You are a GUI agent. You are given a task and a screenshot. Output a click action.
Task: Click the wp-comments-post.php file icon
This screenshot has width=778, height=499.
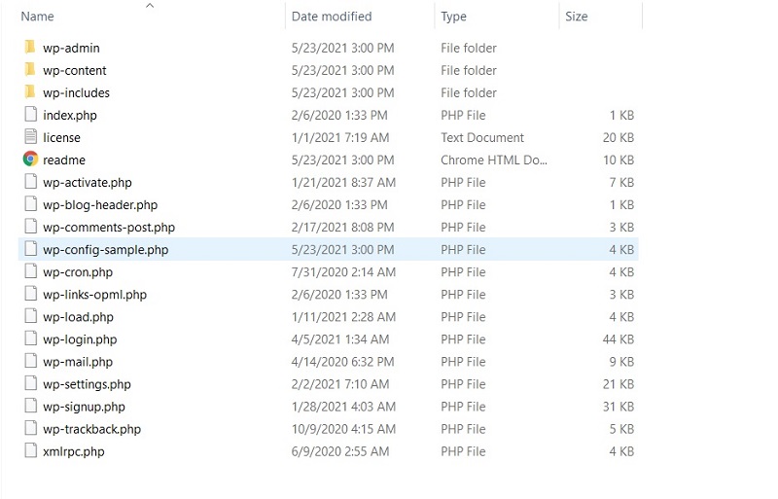(x=31, y=227)
